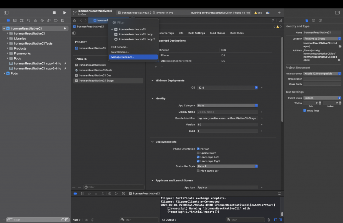The image size is (343, 223).
Task: Switch to the Build Settings tab
Action: coord(196,33)
